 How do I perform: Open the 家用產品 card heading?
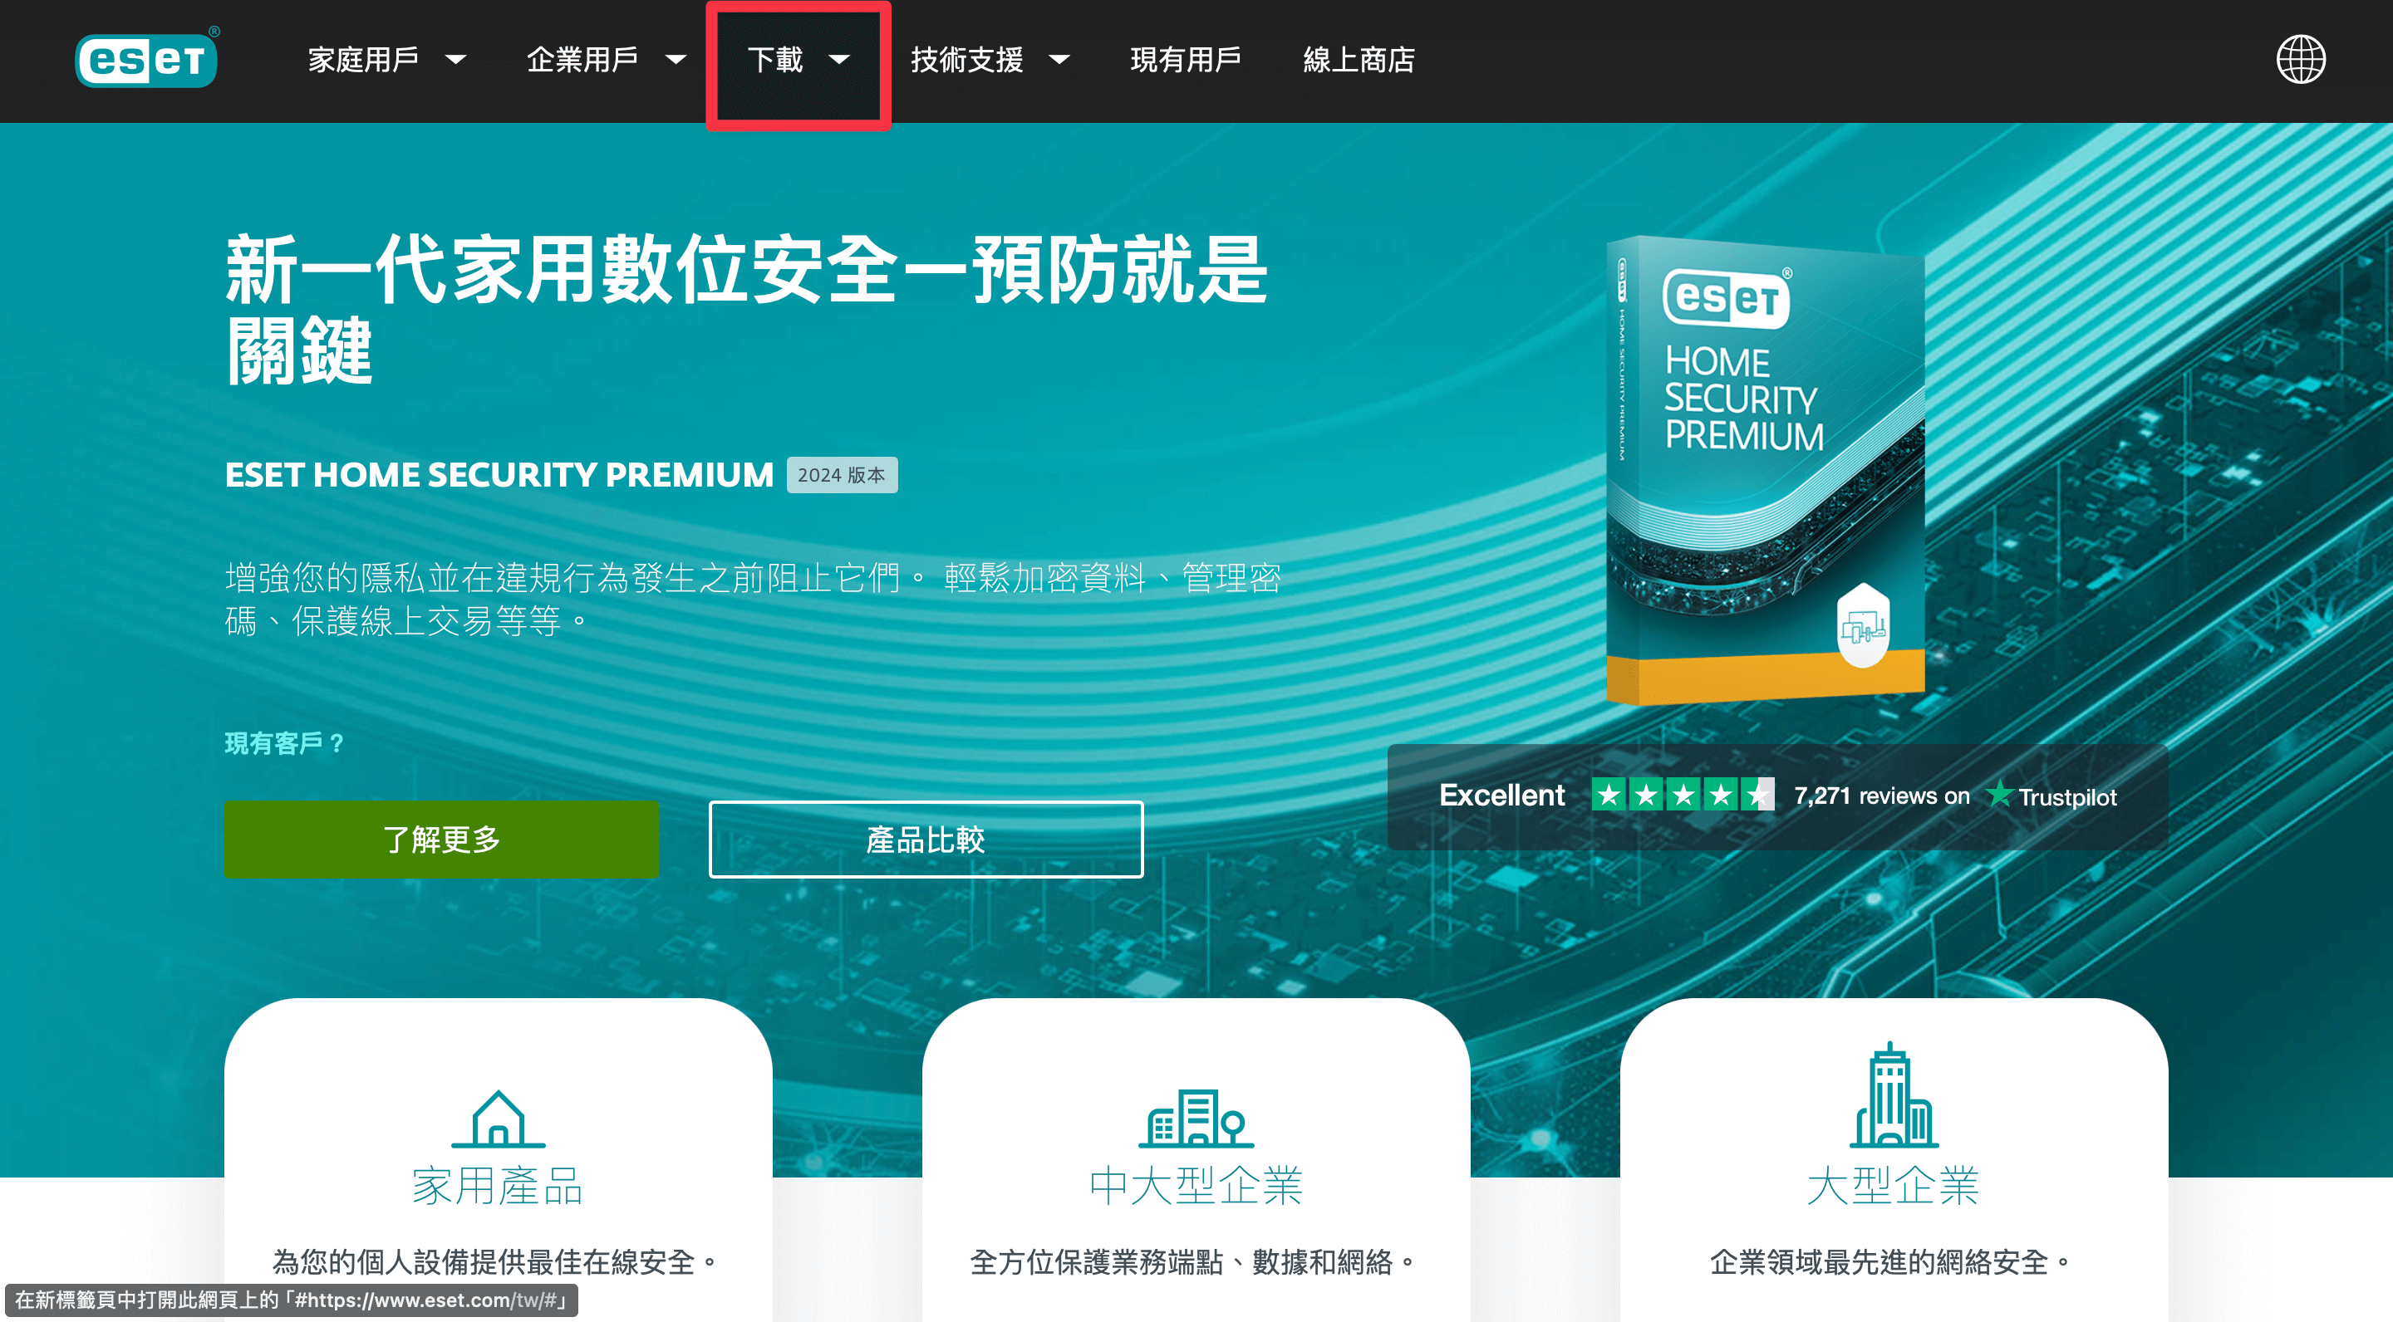(x=498, y=1186)
